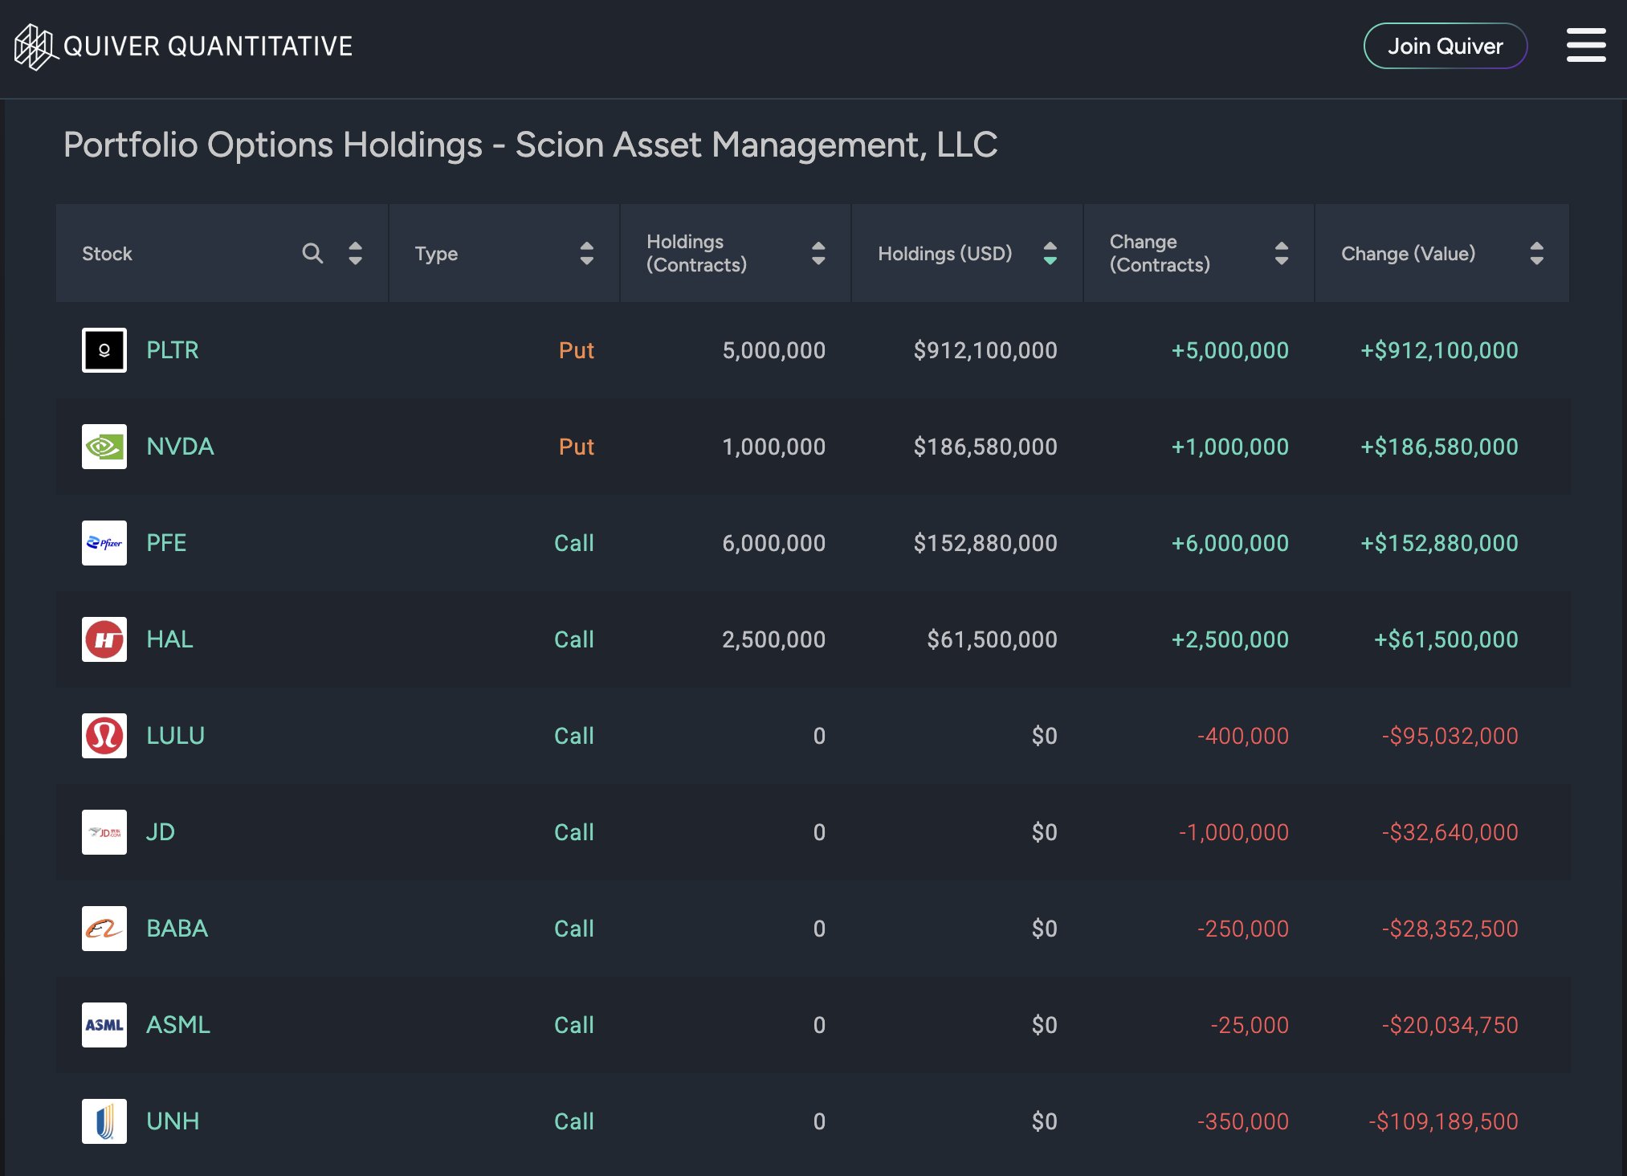The width and height of the screenshot is (1627, 1176).
Task: Toggle sort direction on the Type column
Action: click(587, 253)
